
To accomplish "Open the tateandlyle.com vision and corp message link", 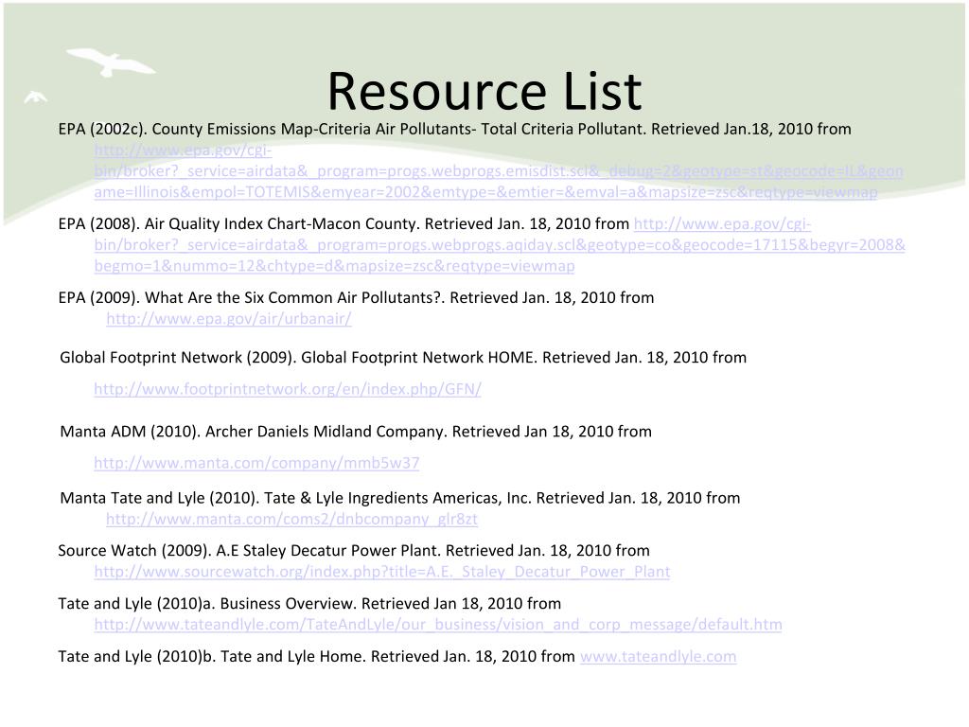I will point(438,625).
